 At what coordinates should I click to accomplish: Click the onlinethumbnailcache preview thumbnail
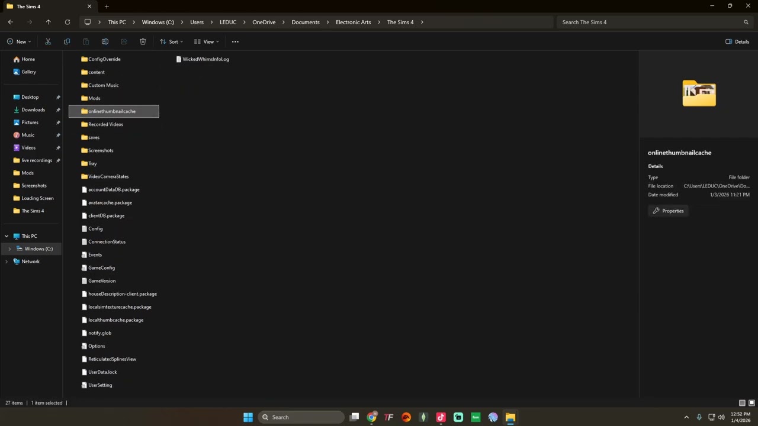click(x=699, y=93)
